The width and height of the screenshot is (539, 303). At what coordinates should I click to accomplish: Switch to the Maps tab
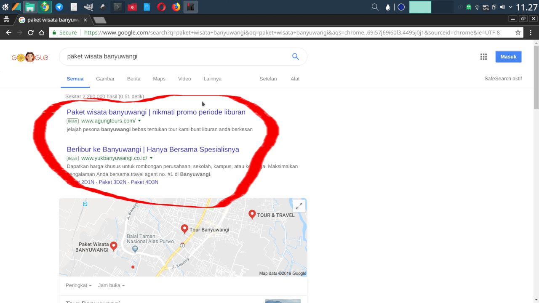[x=159, y=79]
